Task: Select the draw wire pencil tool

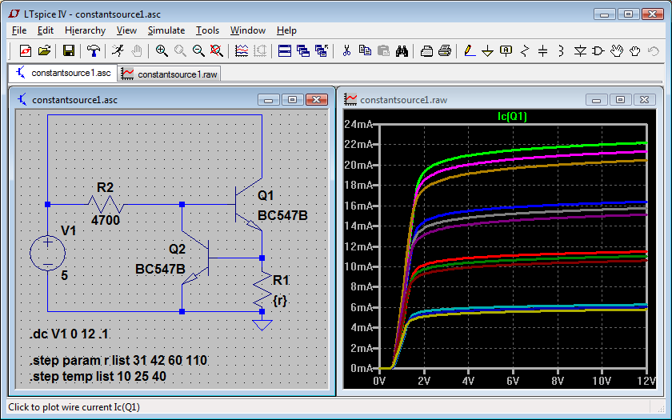Action: point(470,51)
